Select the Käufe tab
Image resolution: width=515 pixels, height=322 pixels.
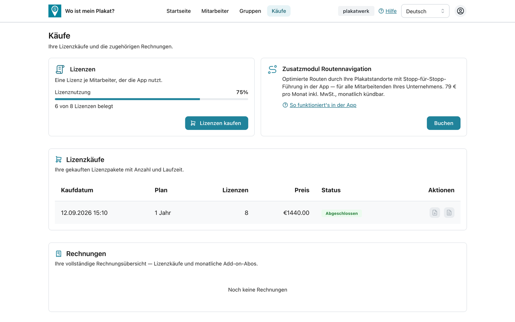click(279, 11)
